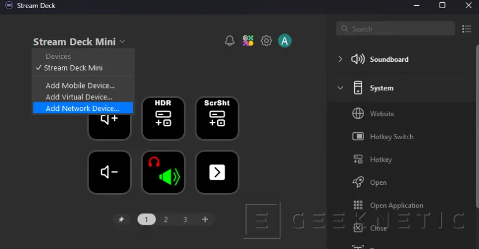Focus the actions Search field
Viewport: 479px width, 249px height.
coord(395,29)
